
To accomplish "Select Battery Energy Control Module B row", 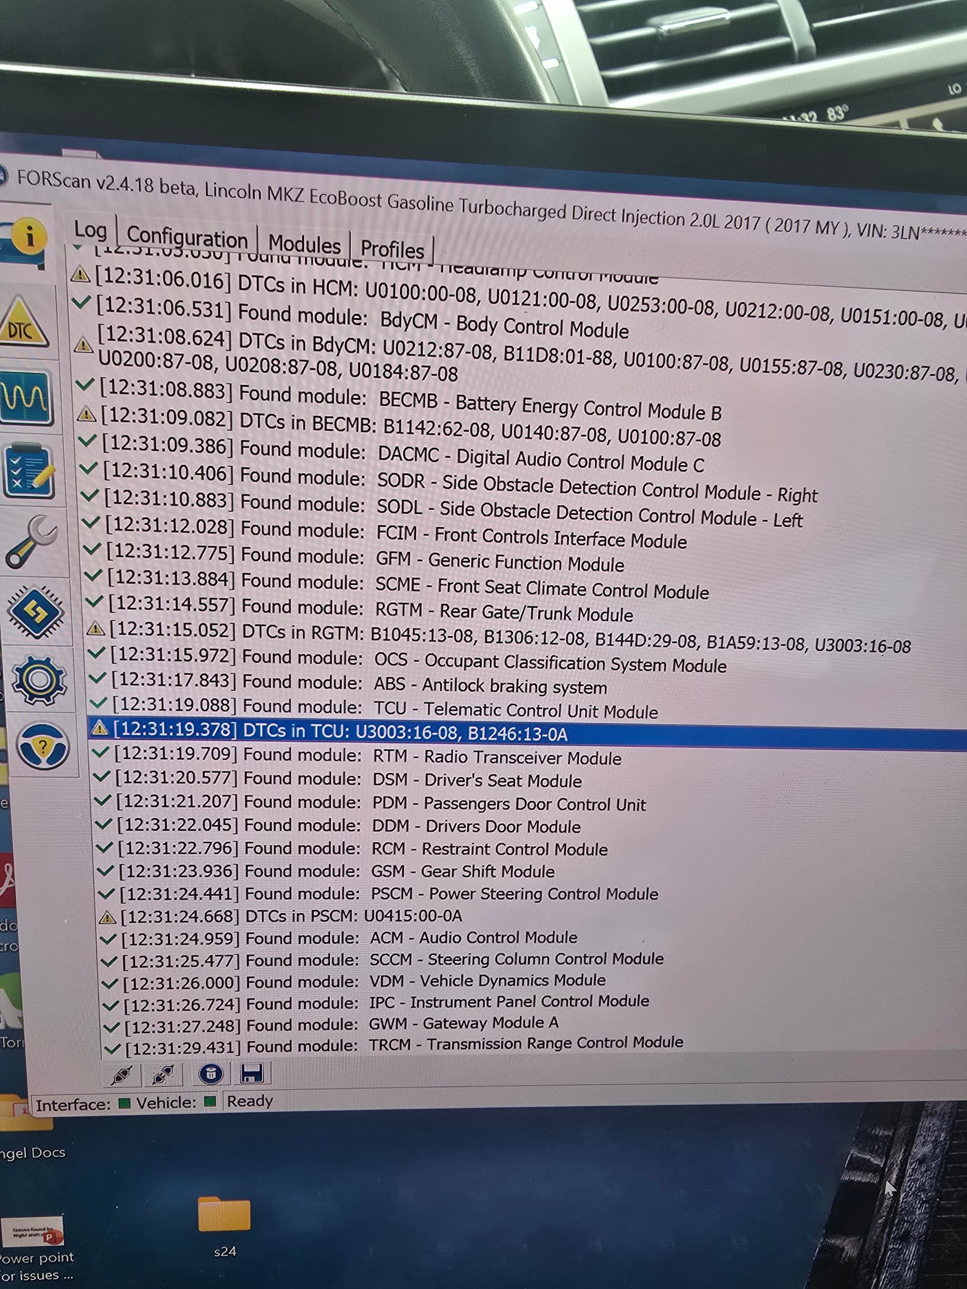I will point(399,400).
